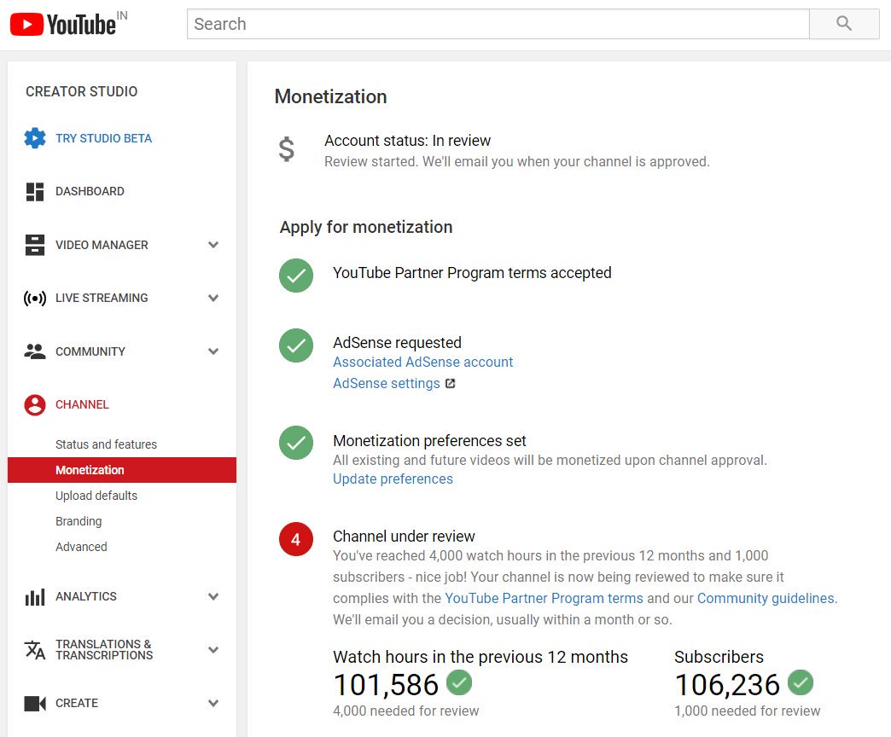Expand the Create chevron

pos(213,704)
